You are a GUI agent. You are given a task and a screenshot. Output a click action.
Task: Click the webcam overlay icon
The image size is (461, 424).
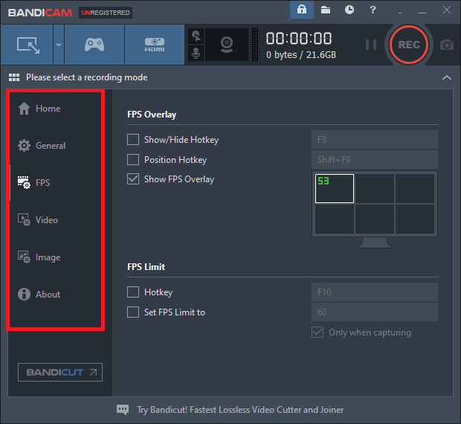[226, 45]
